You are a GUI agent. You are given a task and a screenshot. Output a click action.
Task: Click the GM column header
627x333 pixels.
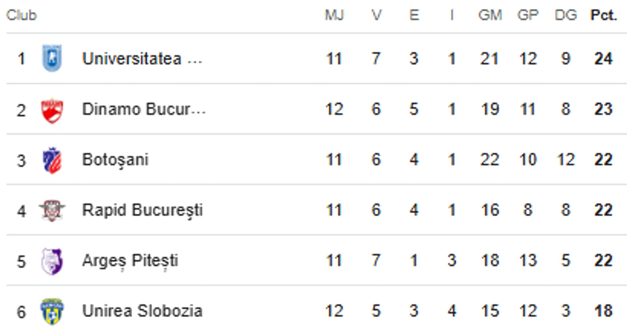tap(490, 15)
